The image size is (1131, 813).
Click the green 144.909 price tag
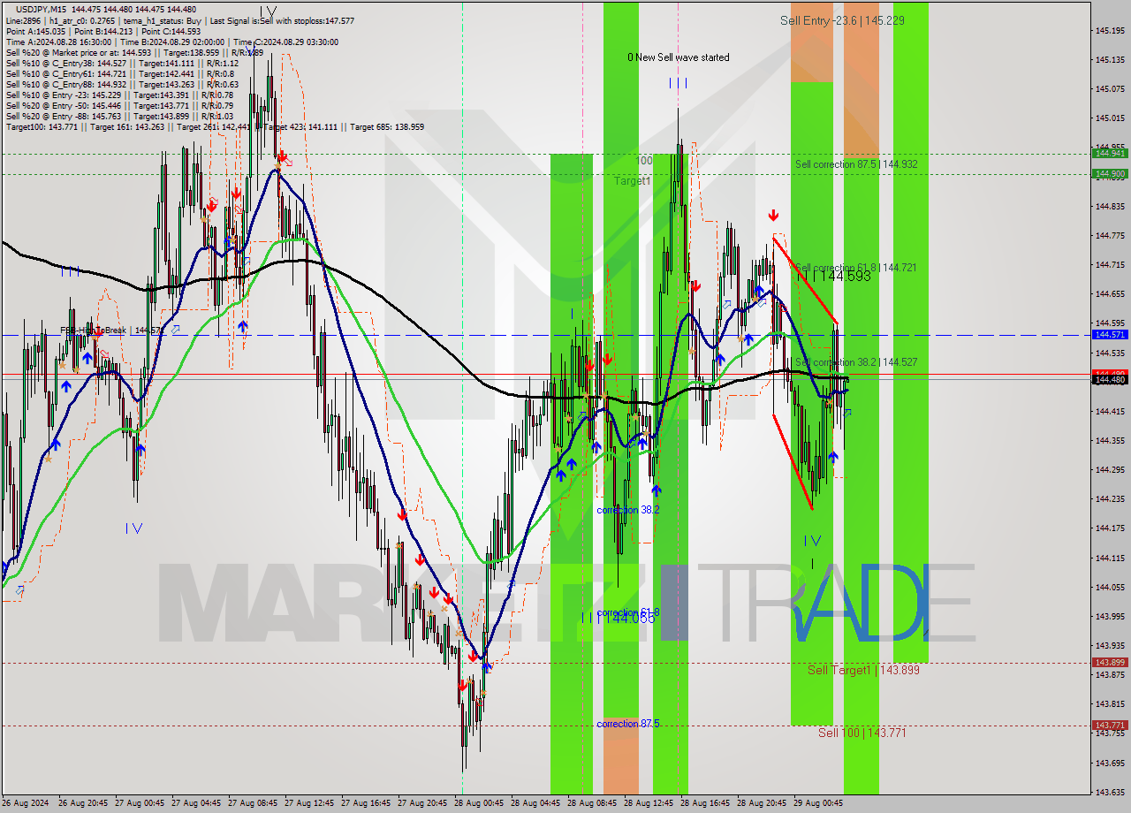point(1110,173)
